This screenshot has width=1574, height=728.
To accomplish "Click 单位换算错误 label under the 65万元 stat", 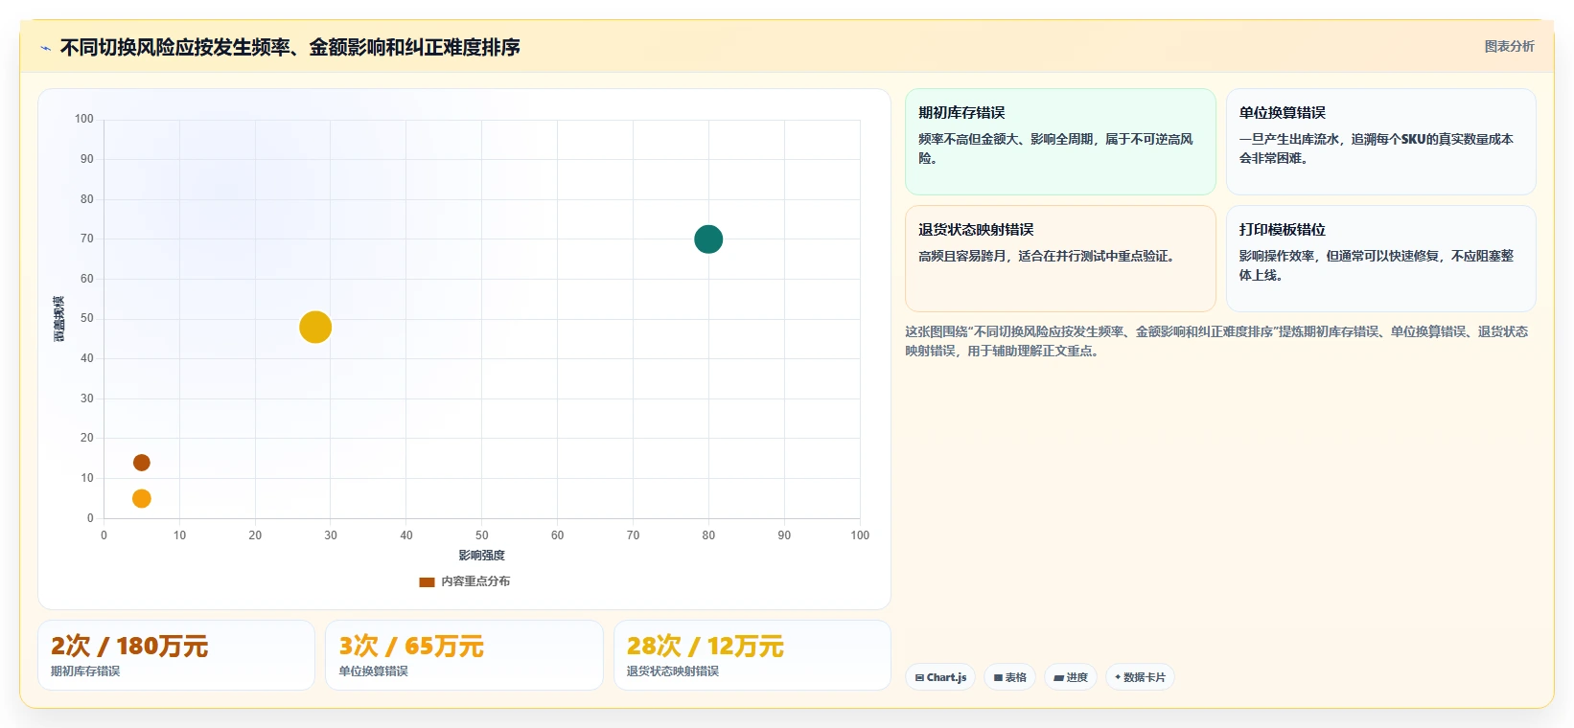I will tap(373, 671).
